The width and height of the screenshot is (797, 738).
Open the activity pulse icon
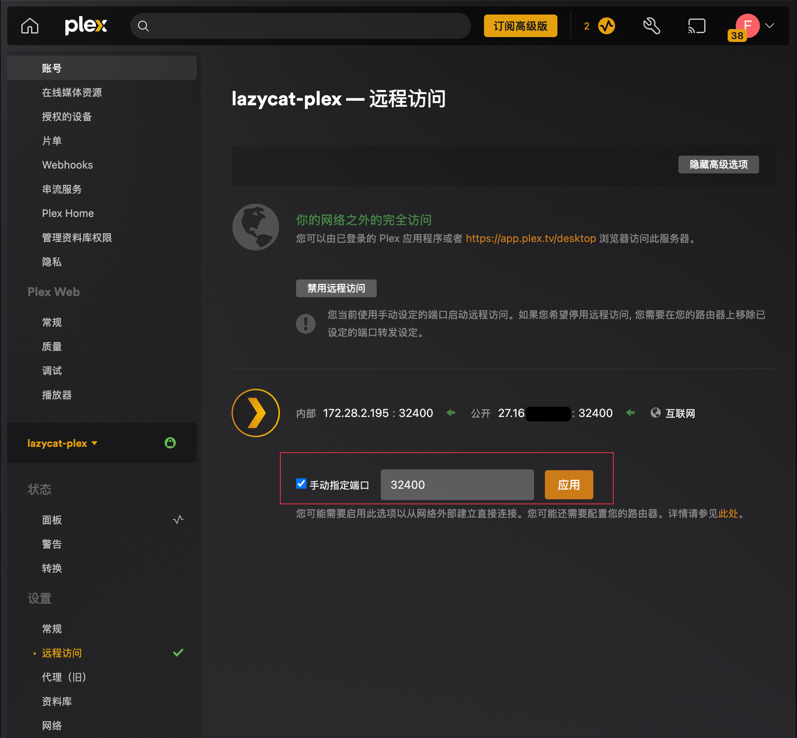(x=607, y=26)
